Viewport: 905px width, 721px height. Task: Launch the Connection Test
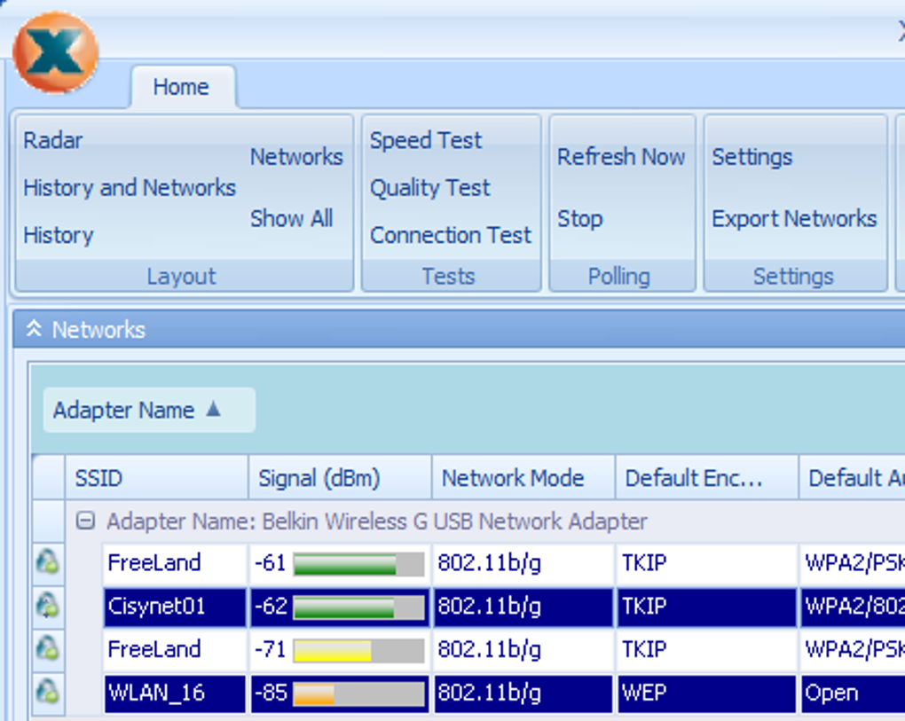(451, 235)
